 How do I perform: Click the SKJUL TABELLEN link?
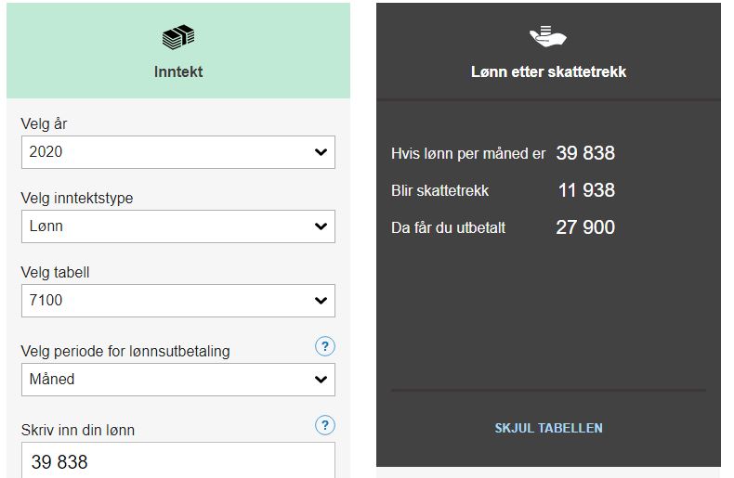[548, 428]
